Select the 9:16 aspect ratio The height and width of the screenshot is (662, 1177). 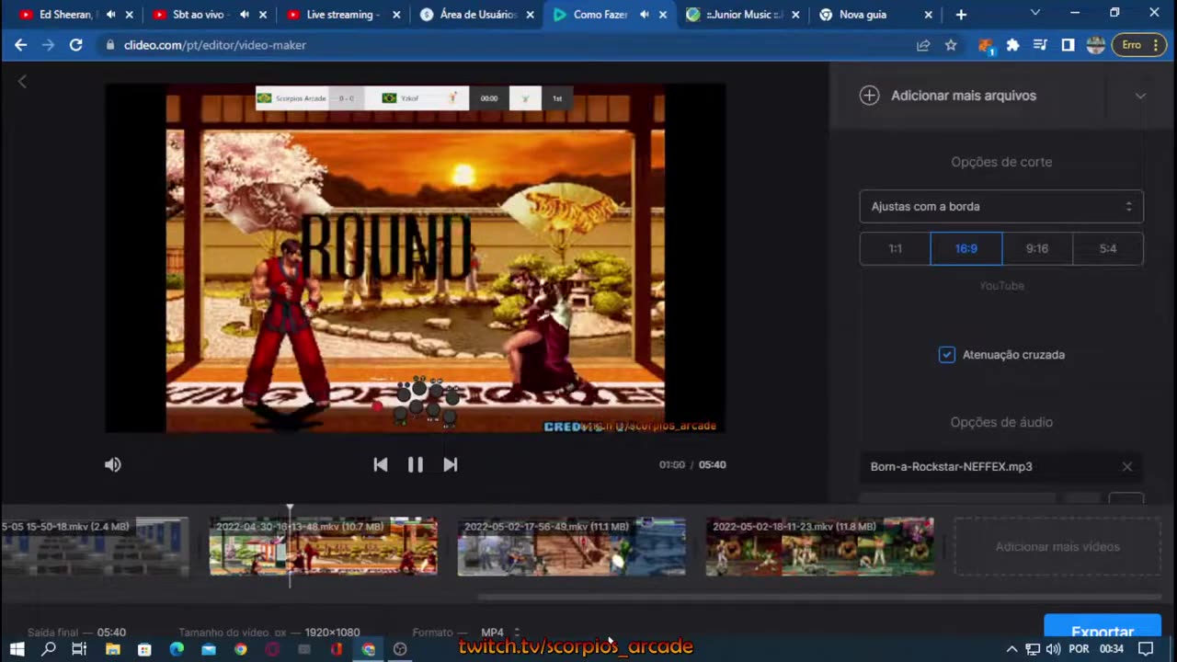tap(1036, 248)
